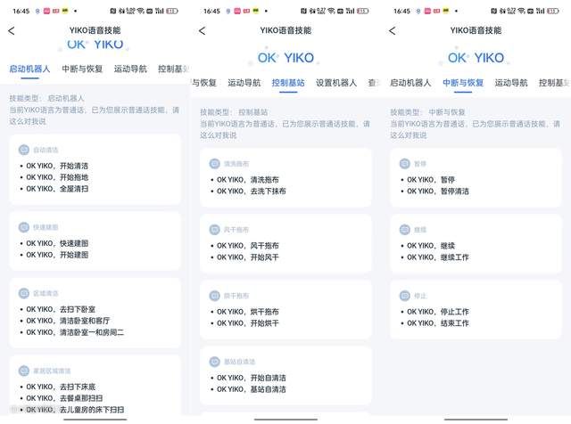Tap the back arrow on the right screen
The height and width of the screenshot is (424, 571).
(x=393, y=30)
